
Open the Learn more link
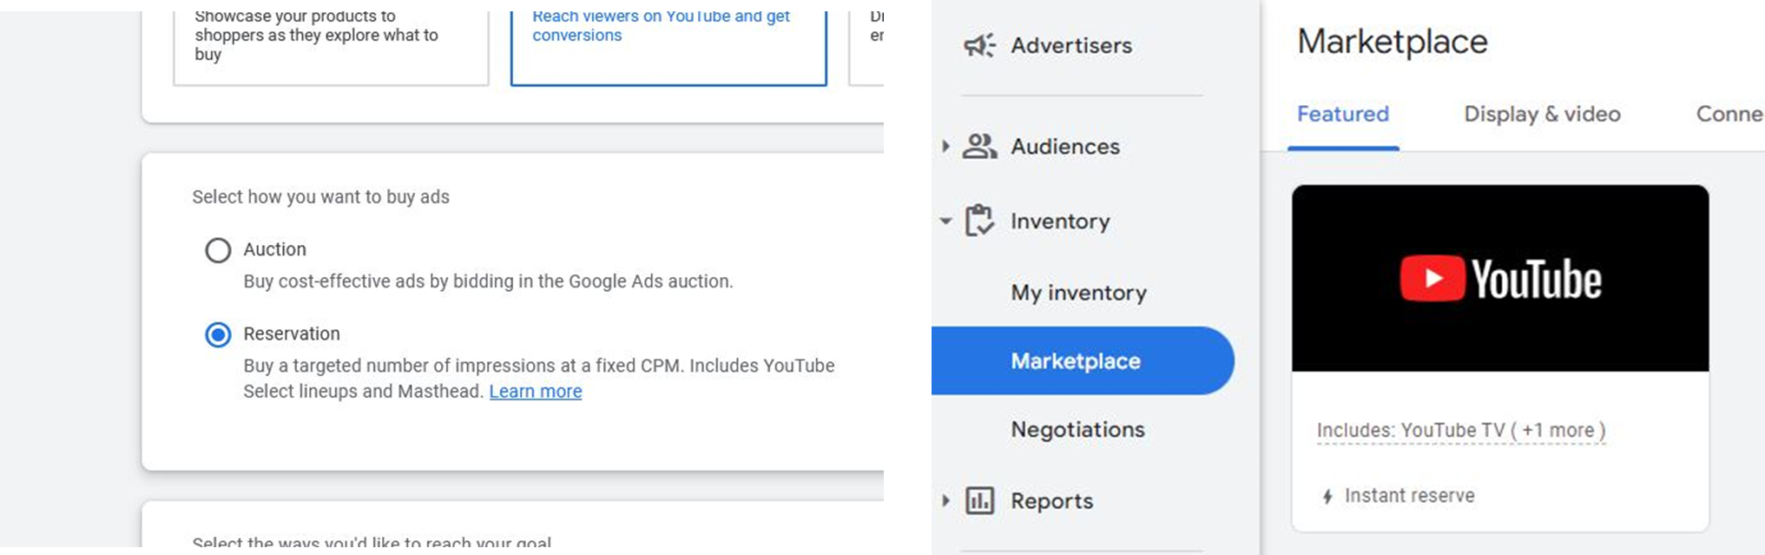click(536, 392)
